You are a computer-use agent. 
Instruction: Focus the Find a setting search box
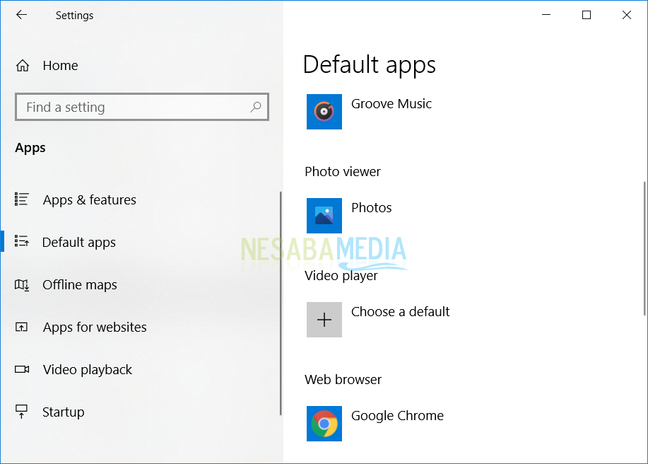click(x=142, y=107)
